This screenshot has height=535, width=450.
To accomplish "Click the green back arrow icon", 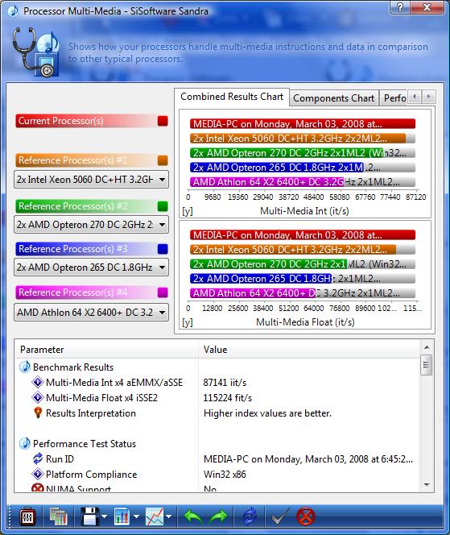I will click(x=193, y=516).
